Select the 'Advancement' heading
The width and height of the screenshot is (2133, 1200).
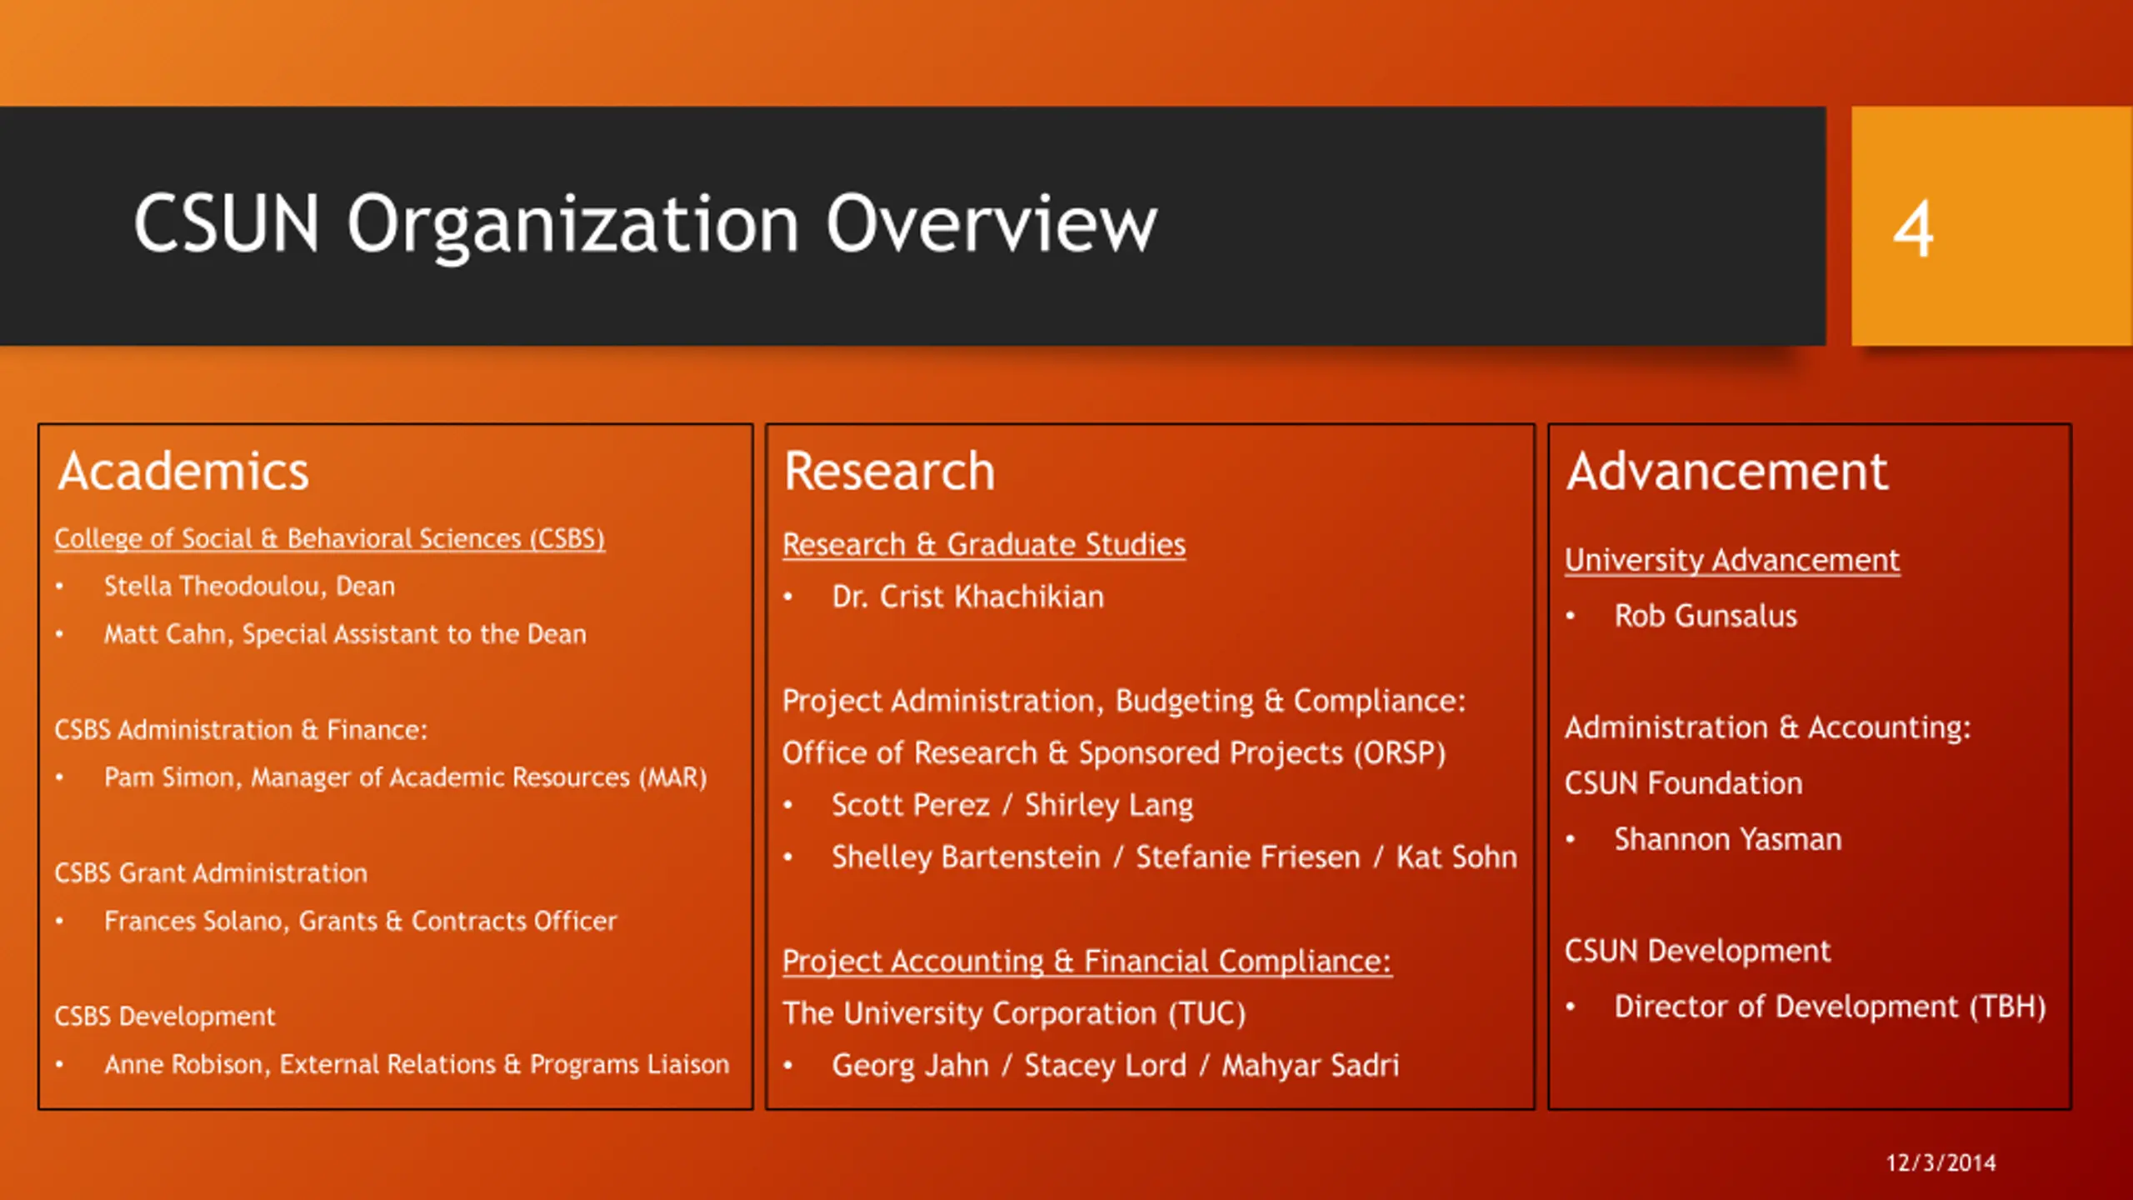coord(1726,472)
